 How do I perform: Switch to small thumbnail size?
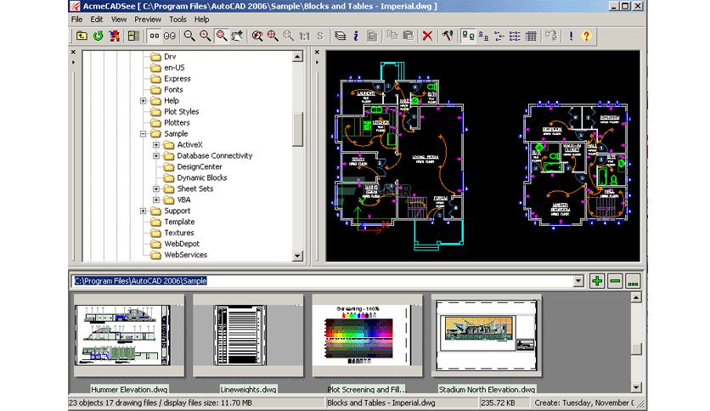155,36
